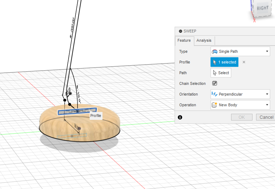
Task: Expand the Orientation dropdown arrow
Action: point(267,94)
